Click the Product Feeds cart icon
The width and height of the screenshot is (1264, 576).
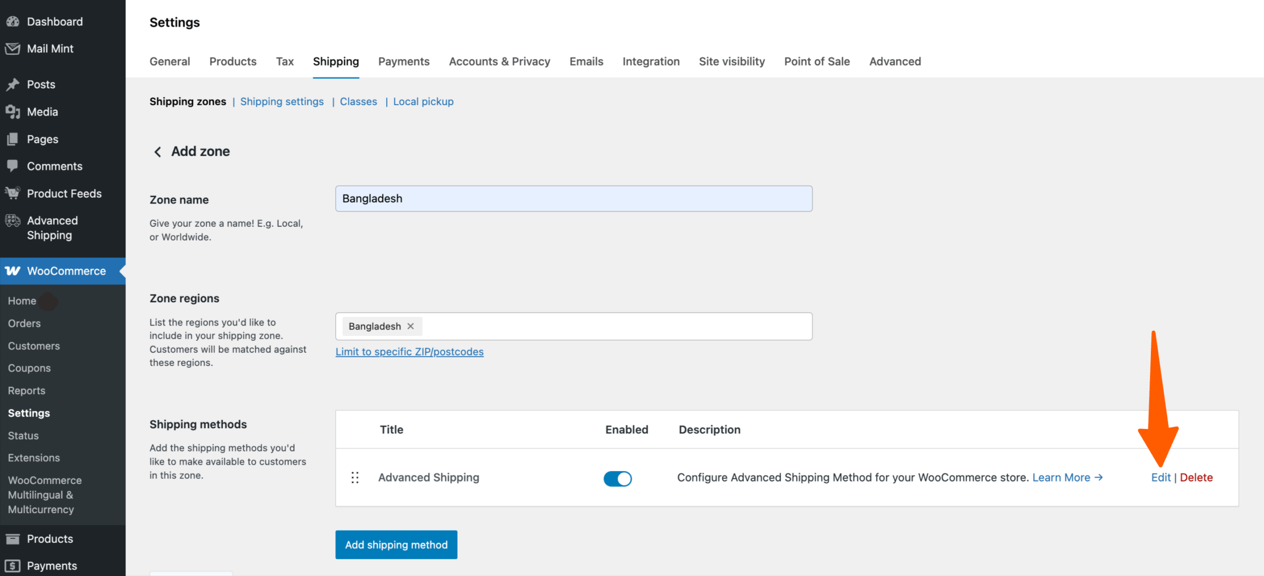pos(13,193)
